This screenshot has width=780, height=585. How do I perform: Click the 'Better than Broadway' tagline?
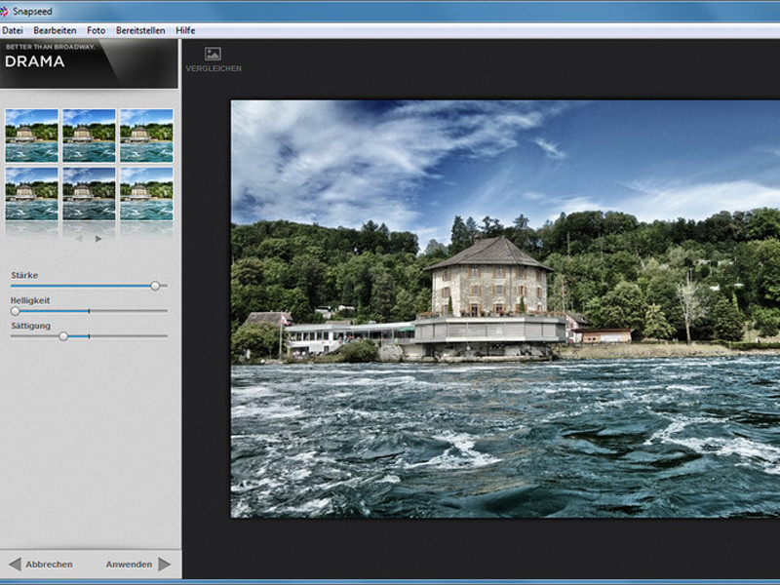tap(51, 47)
